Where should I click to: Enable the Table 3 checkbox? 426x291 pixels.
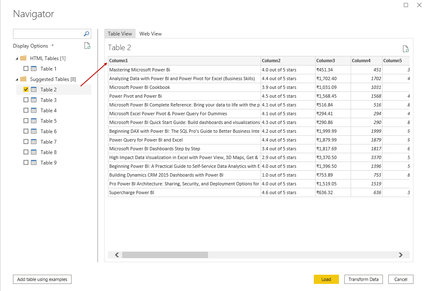pos(26,100)
